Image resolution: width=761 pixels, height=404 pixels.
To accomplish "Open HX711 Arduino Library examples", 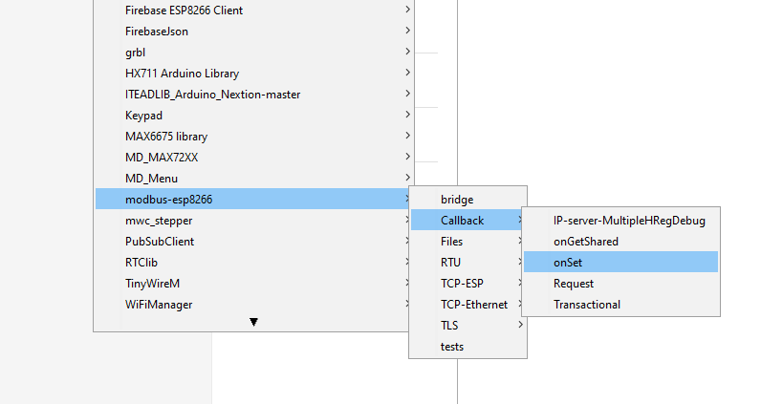I will (254, 74).
